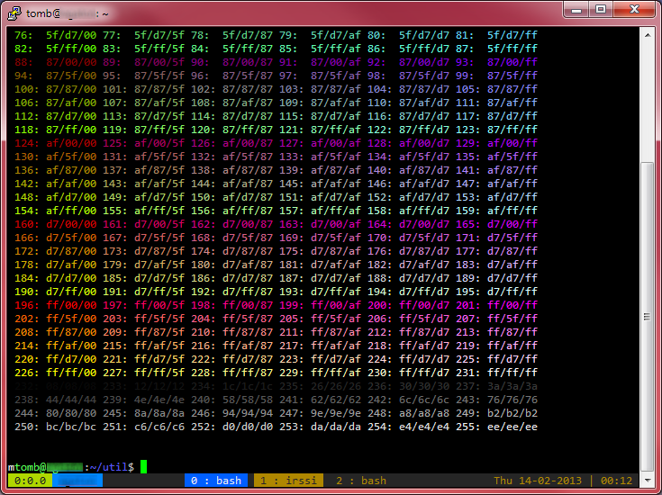Maximize the PuTTY window
This screenshot has height=495, width=662.
click(x=601, y=9)
